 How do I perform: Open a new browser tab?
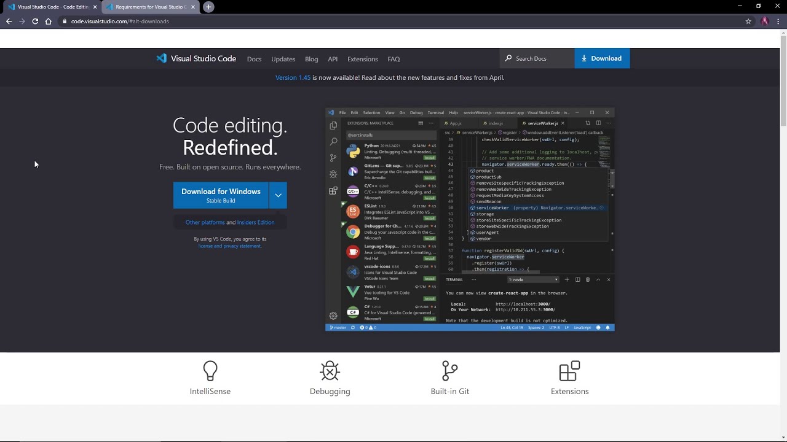(208, 7)
